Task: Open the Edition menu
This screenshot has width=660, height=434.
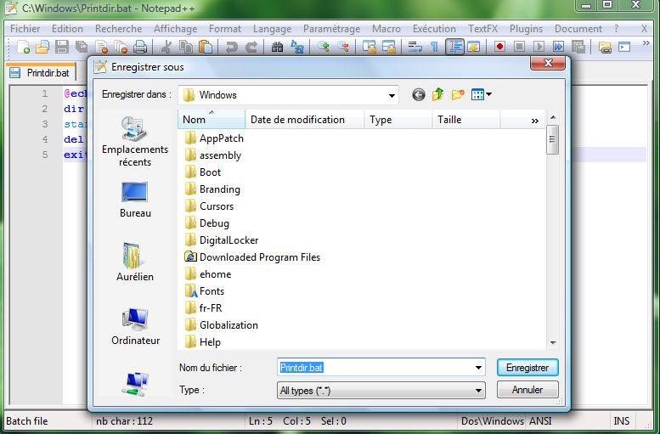Action: tap(67, 29)
